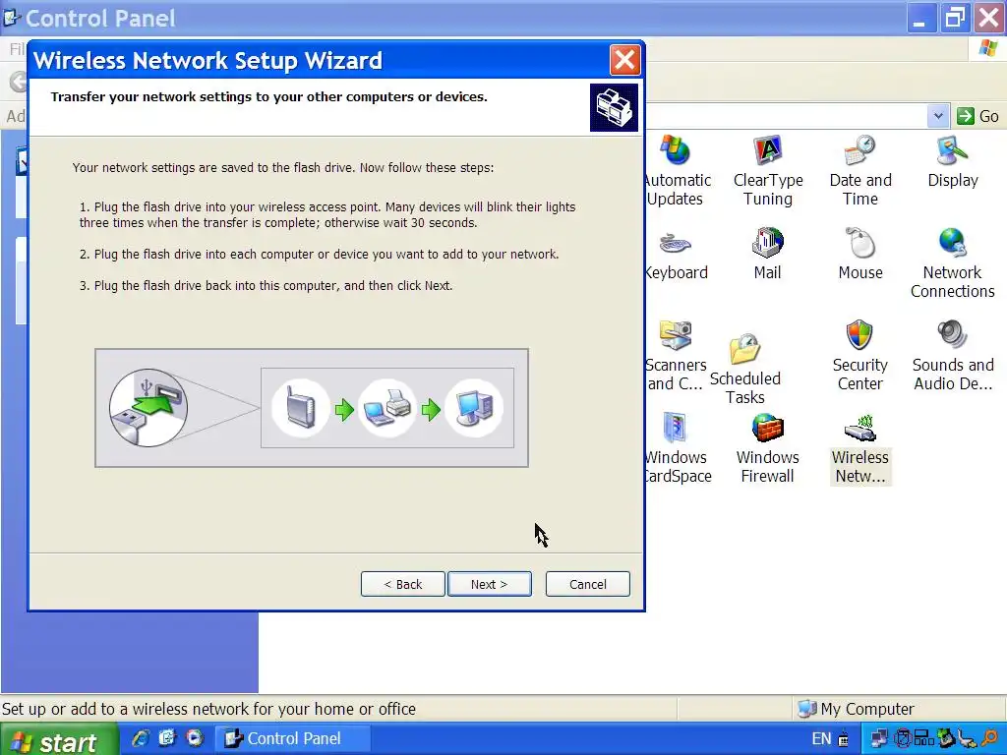Screen dimensions: 1007x755
Task: Open Network Connections
Action: pyautogui.click(x=952, y=263)
